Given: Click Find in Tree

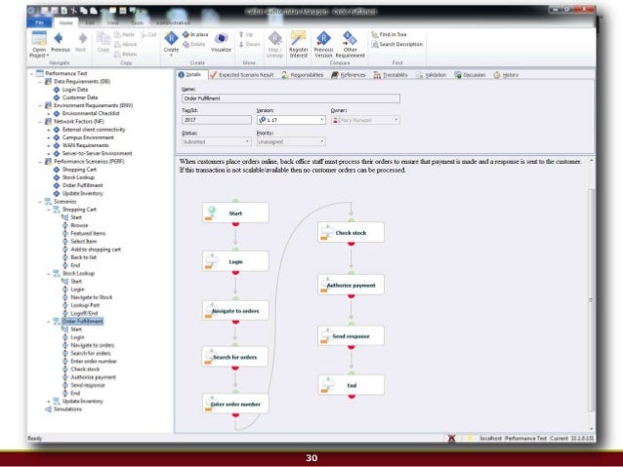Looking at the screenshot, I should click(389, 34).
